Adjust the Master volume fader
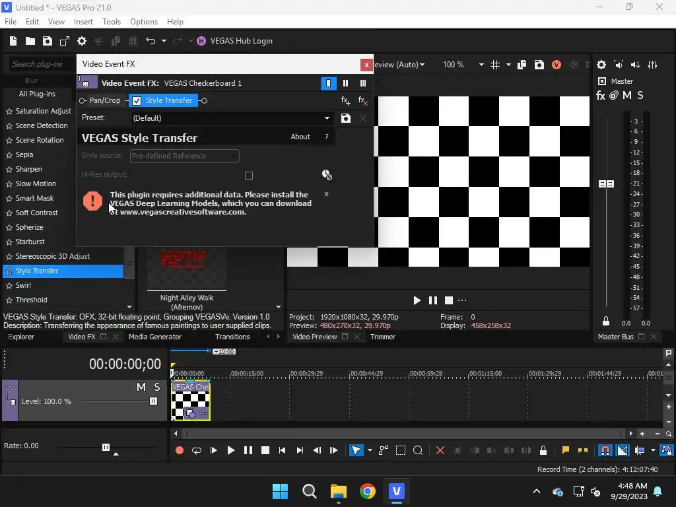This screenshot has height=507, width=676. [606, 184]
